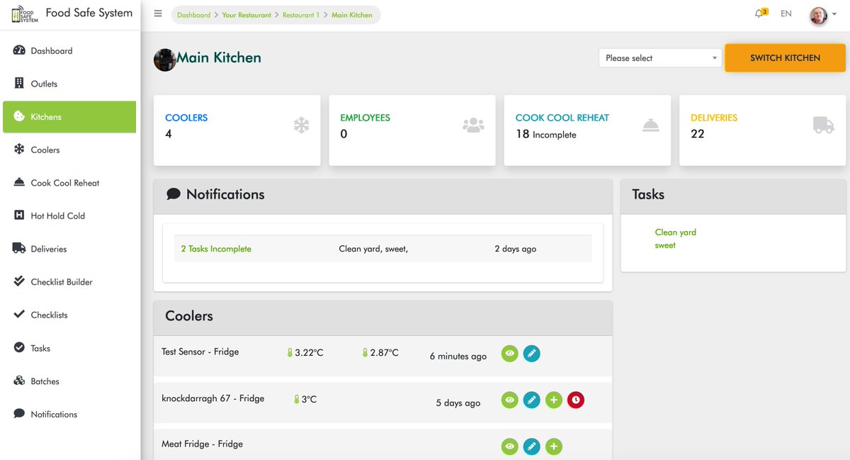This screenshot has height=460, width=850.
Task: Change language with EN selector
Action: coord(786,13)
